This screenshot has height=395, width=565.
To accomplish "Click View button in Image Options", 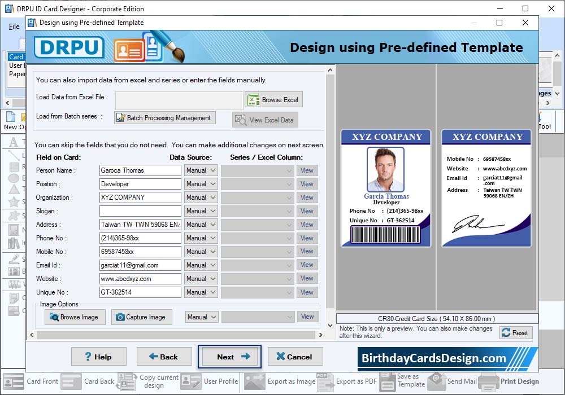I will 307,317.
